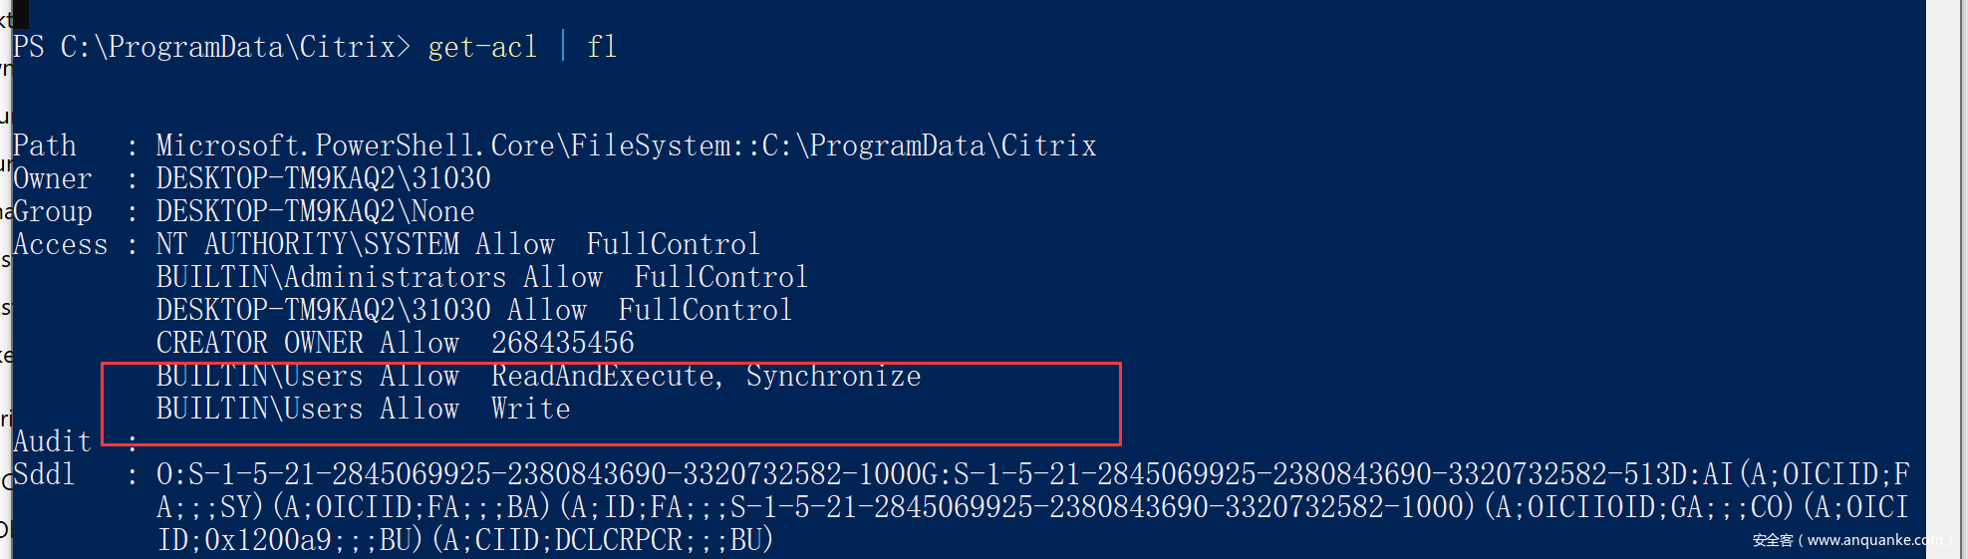Click the Owner value DESKTOP-TM9KAQ2\31030
The image size is (1968, 559).
click(x=323, y=178)
